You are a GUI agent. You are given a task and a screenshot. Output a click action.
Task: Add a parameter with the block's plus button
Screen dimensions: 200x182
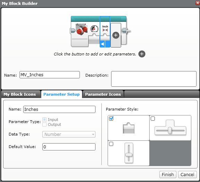tap(116, 35)
